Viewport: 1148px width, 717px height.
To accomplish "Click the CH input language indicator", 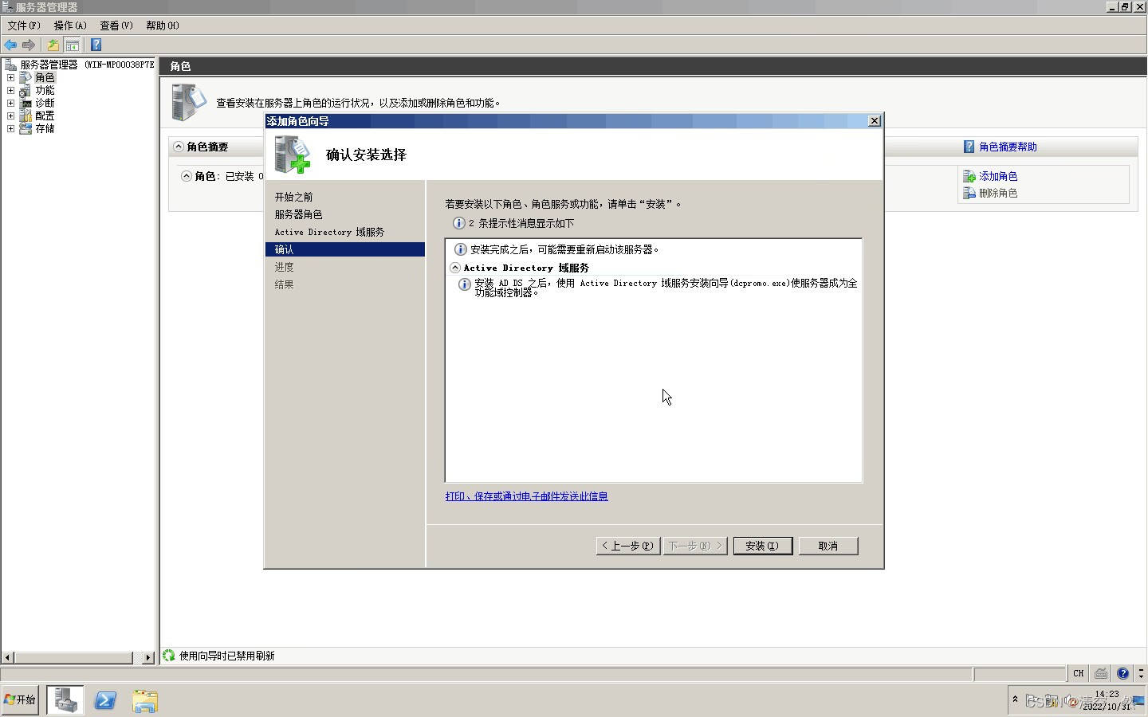I will coord(1079,674).
